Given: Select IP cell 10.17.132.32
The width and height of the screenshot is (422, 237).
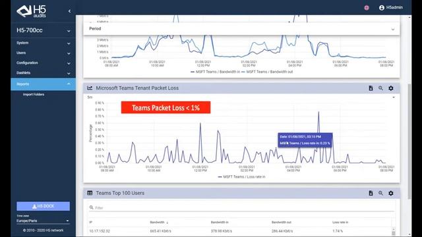Looking at the screenshot, I should 100,231.
